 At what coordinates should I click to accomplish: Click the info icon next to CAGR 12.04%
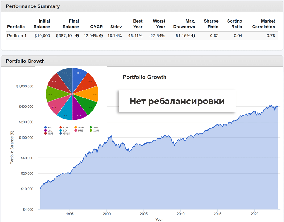coord(101,36)
